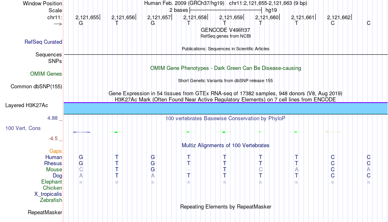Click the '2 bases' scale bar
The width and height of the screenshot is (388, 222).
pyautogui.click(x=225, y=10)
